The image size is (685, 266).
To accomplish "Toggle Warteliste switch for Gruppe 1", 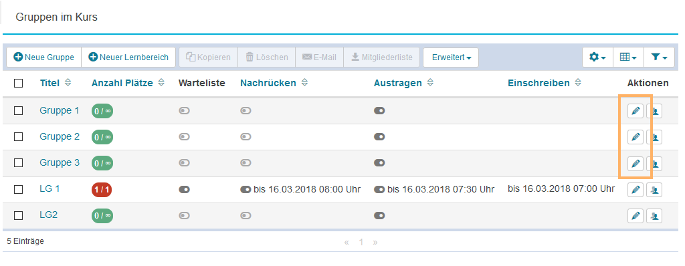I will pos(185,111).
